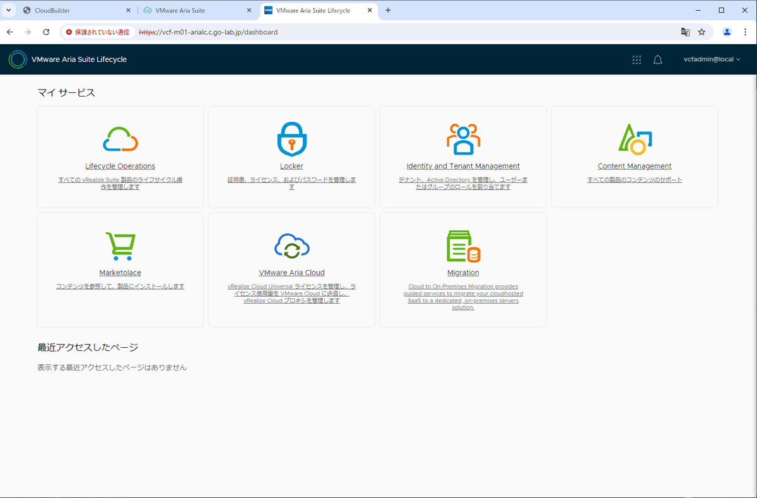Close the CloudBuilder tab
The width and height of the screenshot is (757, 498).
tap(128, 11)
